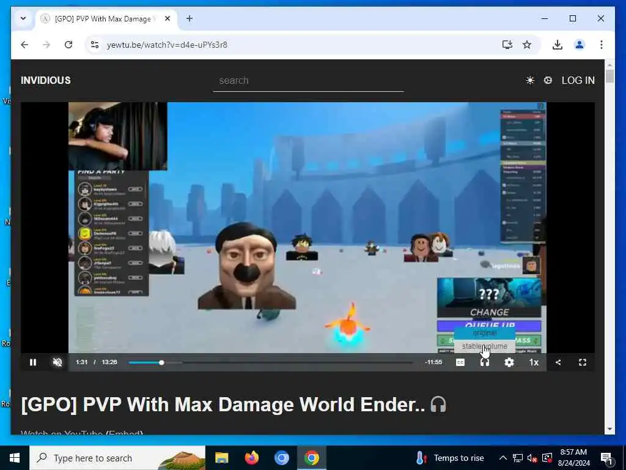This screenshot has height=470, width=626.
Task: Close the GPO PVP tab
Action: click(168, 18)
